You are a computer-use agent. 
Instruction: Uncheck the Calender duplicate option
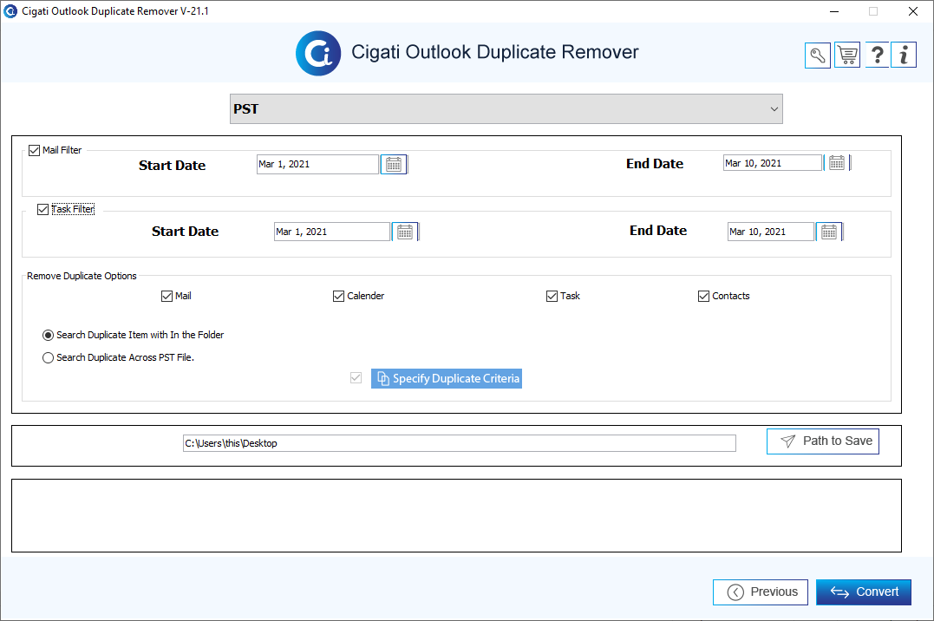[338, 297]
